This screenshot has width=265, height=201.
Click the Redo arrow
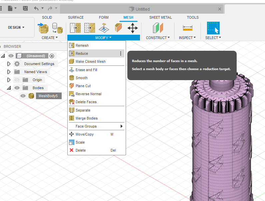[50, 8]
